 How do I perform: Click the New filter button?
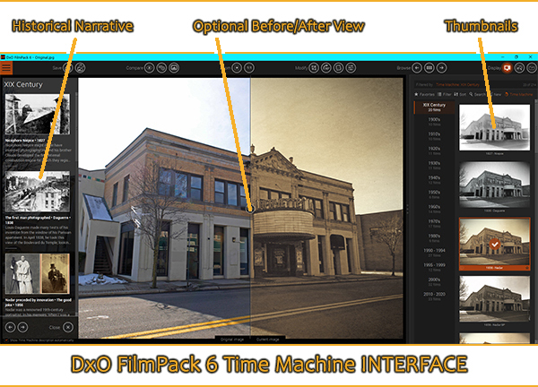click(x=496, y=94)
